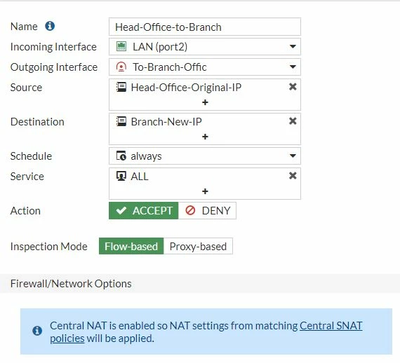Viewport: 400px width, 363px height.
Task: Remove Branch-New-IP from Destination
Action: click(293, 121)
